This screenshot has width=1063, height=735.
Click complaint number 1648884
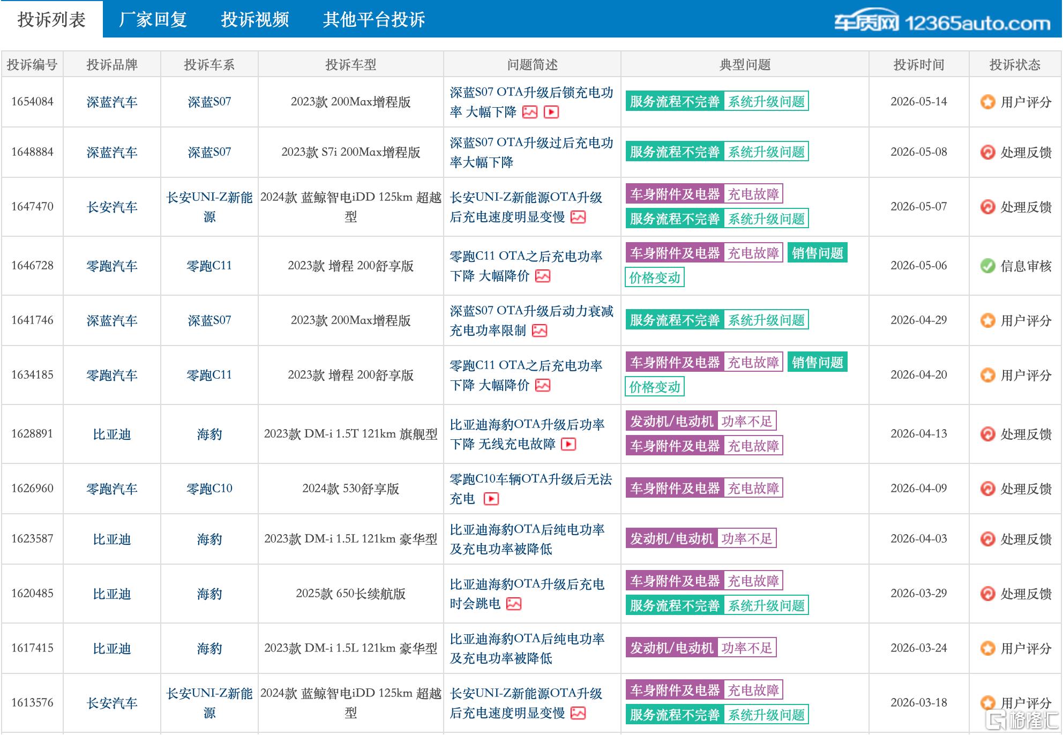click(33, 152)
